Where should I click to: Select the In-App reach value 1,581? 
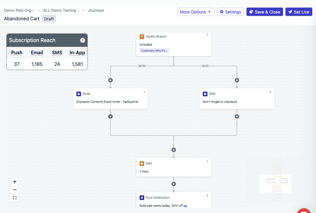pos(77,64)
